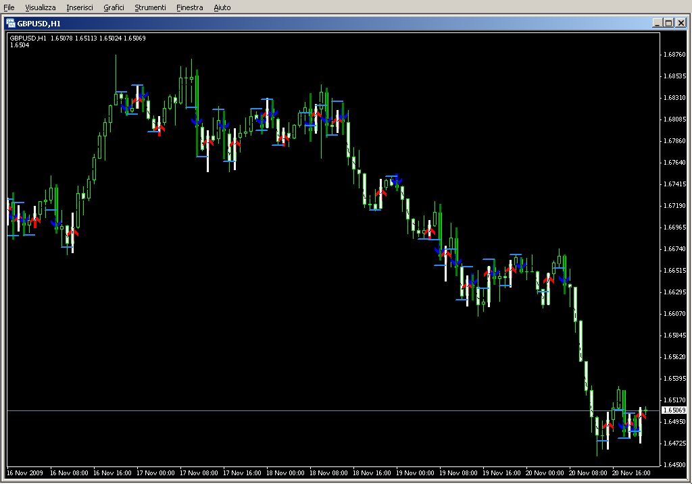
Task: Maximize the GBPUSD,H1 chart window
Action: coord(668,23)
